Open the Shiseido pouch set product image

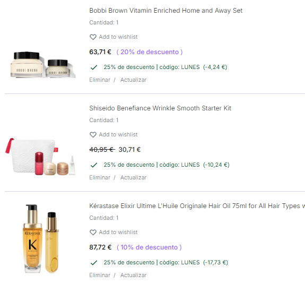[40, 157]
